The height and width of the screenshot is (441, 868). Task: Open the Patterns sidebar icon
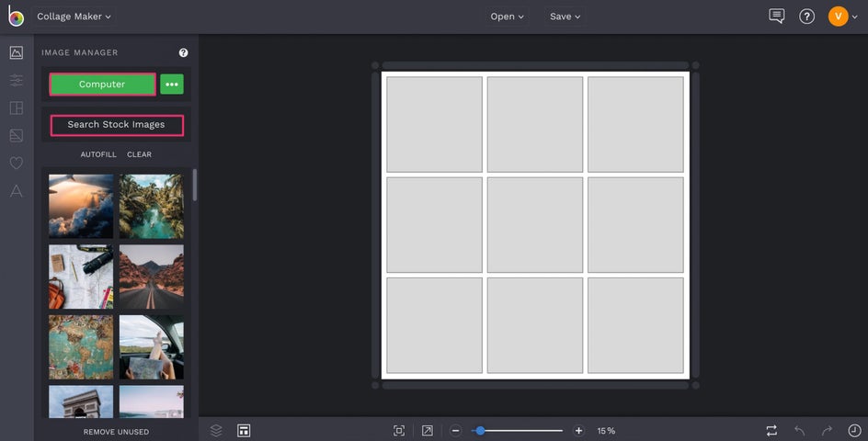pos(17,135)
